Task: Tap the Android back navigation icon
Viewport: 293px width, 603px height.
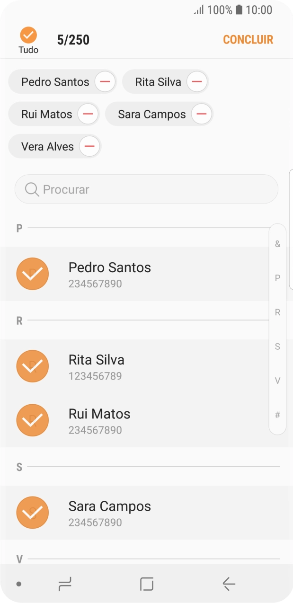Action: coord(229,584)
